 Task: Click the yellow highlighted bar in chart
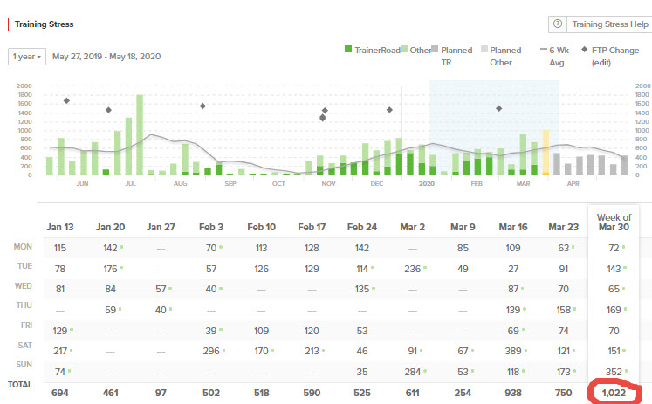click(x=546, y=152)
